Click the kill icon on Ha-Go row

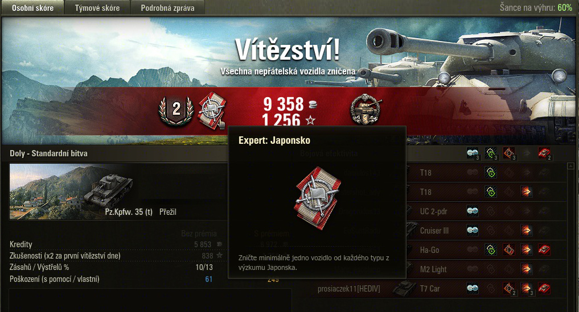point(544,250)
